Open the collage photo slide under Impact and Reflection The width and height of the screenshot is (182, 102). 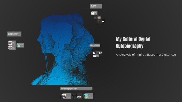[99, 52]
